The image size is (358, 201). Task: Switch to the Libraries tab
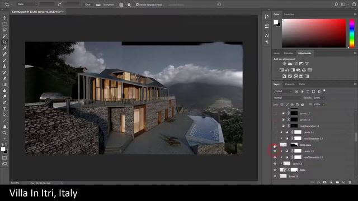(x=289, y=54)
